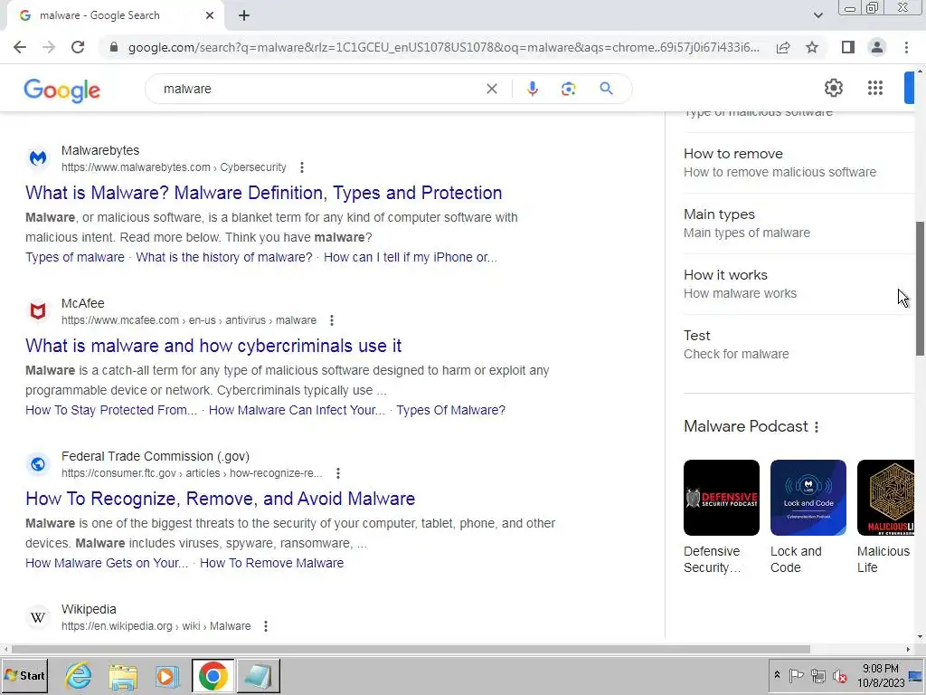
Task: Open How can I tell if my iPhone sitelink
Action: (x=411, y=257)
